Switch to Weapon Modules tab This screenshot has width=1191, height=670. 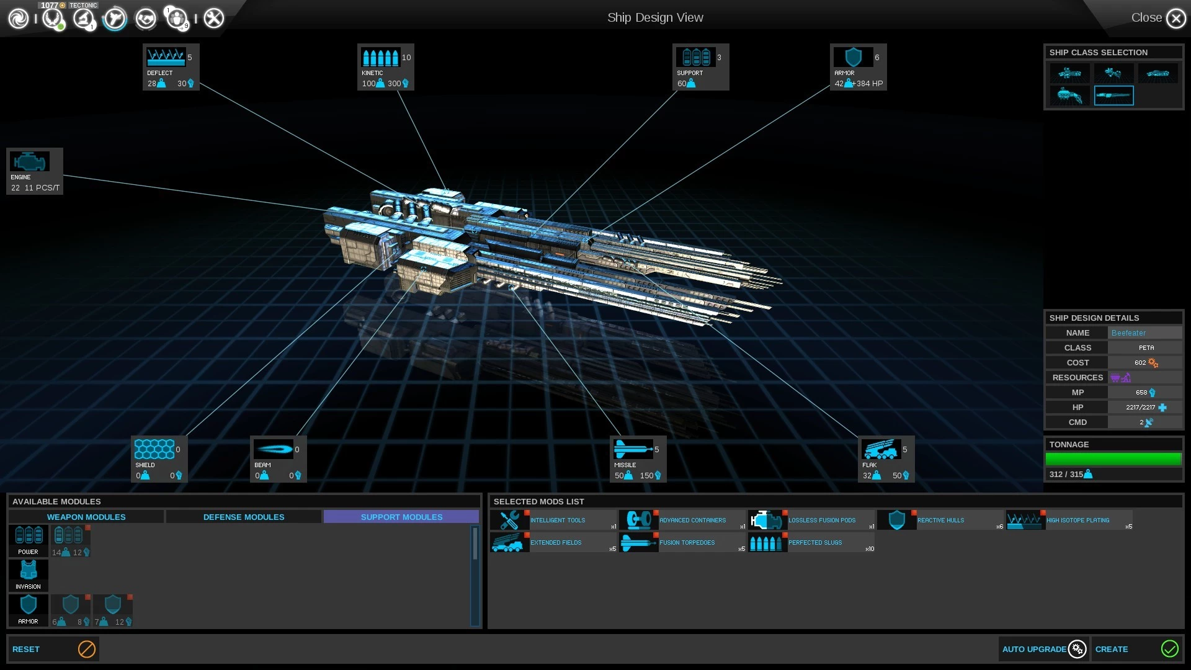(x=86, y=517)
